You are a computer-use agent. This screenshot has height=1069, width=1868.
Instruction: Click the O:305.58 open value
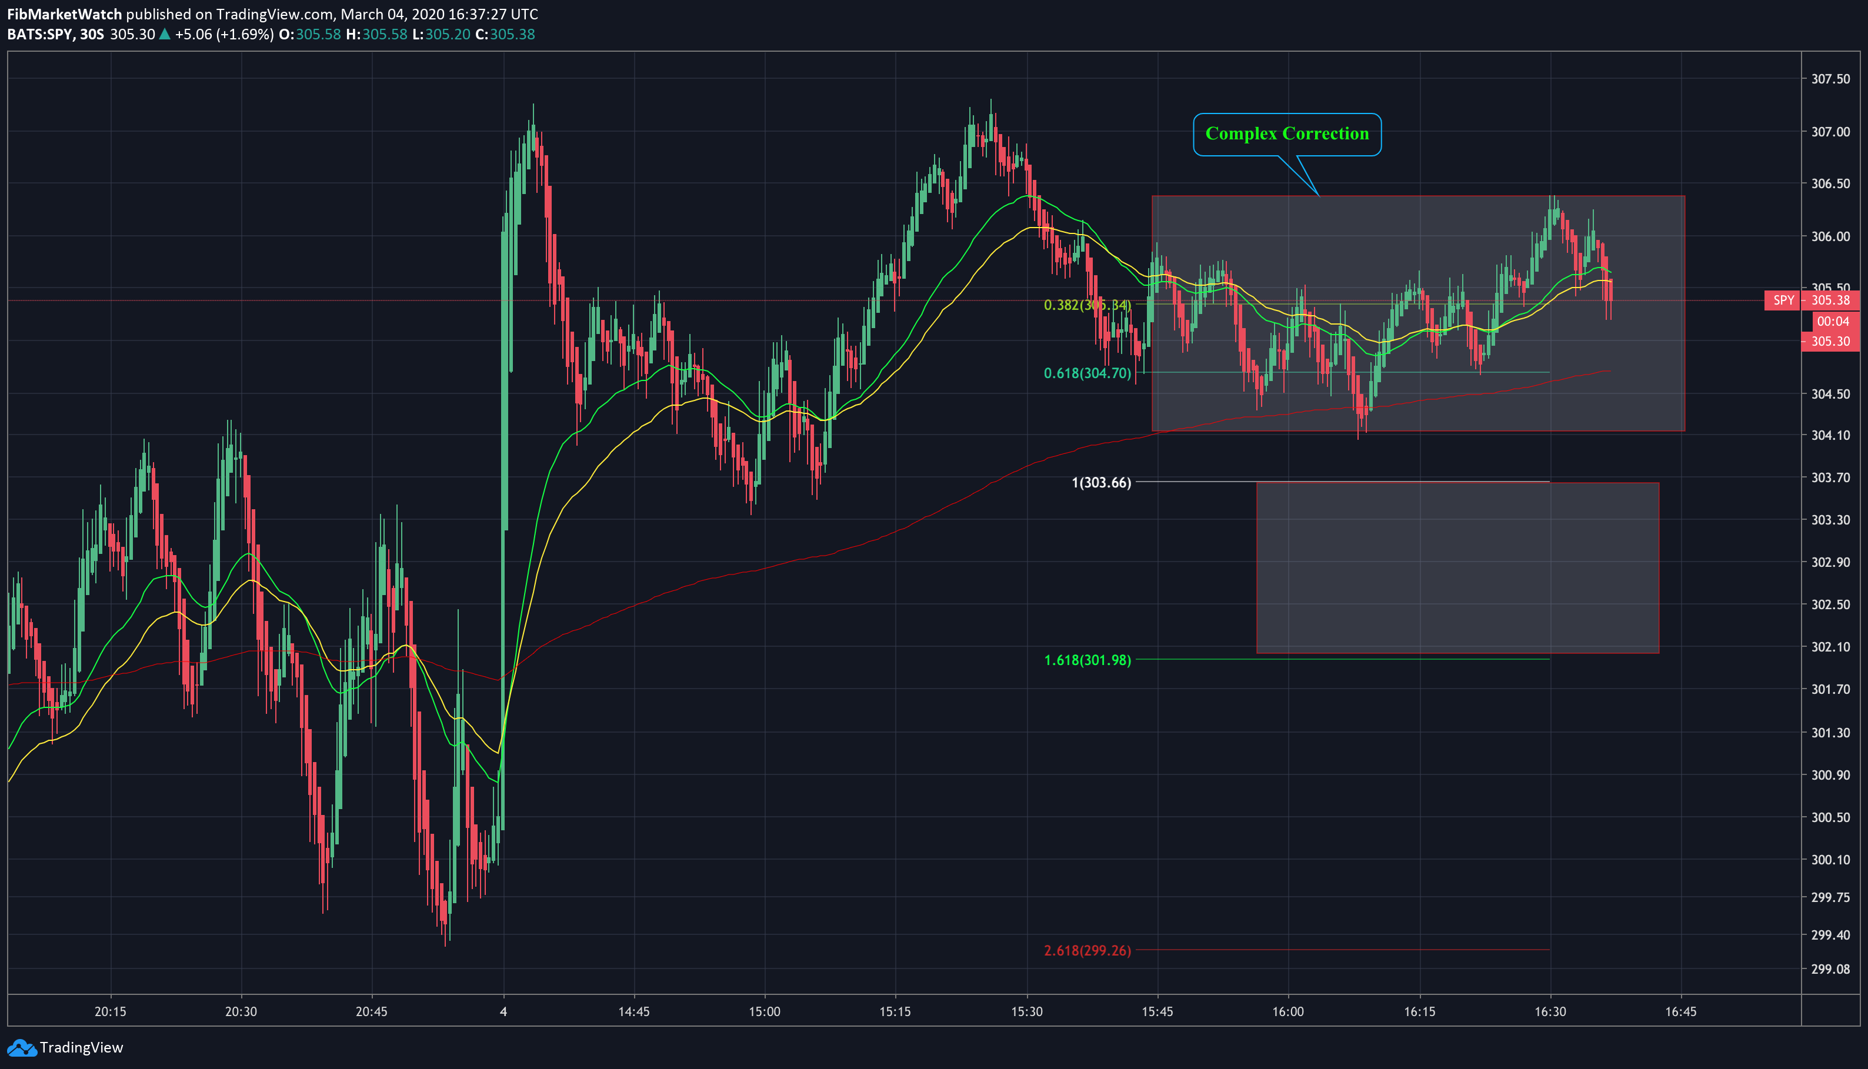click(x=310, y=35)
